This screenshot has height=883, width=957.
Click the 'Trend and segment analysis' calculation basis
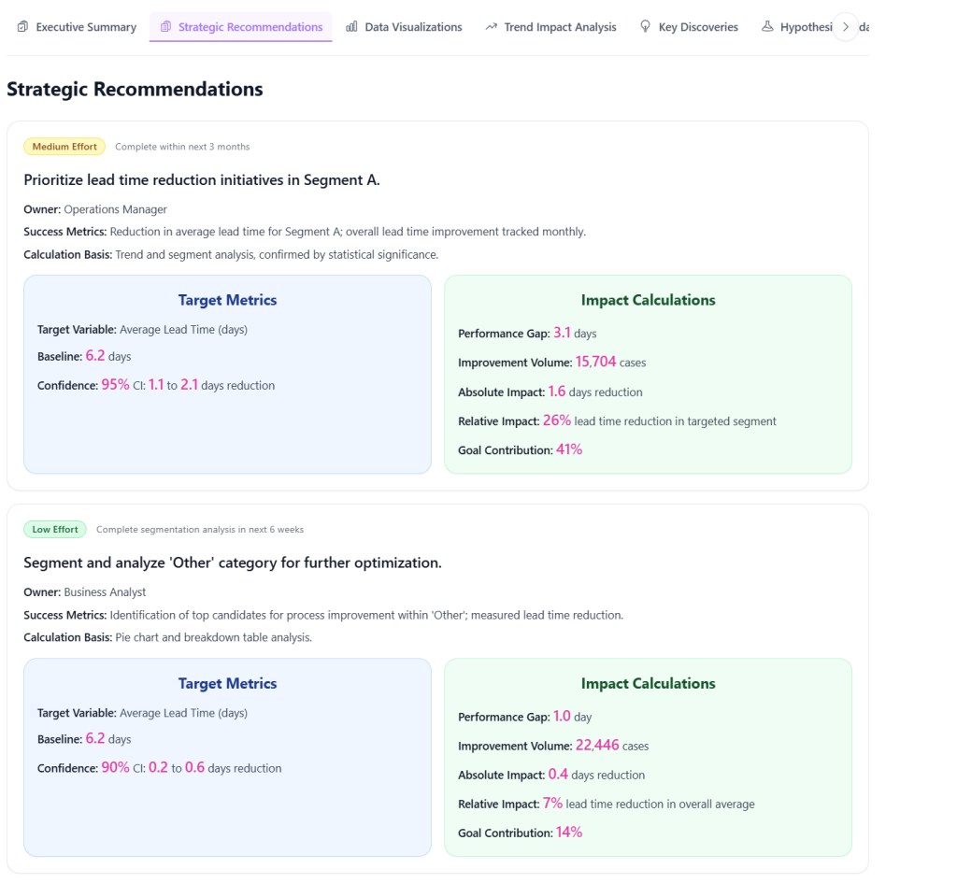click(x=231, y=254)
